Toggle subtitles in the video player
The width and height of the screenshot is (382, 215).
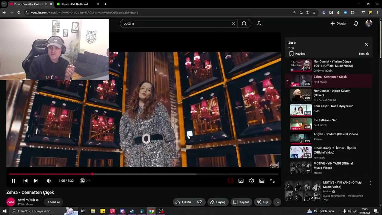pyautogui.click(x=241, y=181)
